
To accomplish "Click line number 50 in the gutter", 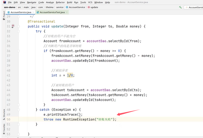I will [9, 120].
